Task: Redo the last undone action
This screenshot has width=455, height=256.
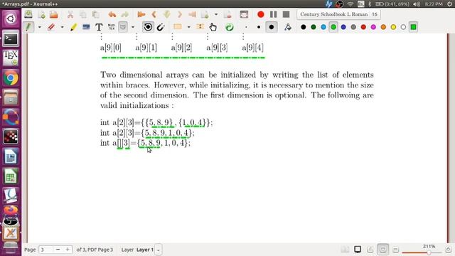Action: click(x=125, y=14)
